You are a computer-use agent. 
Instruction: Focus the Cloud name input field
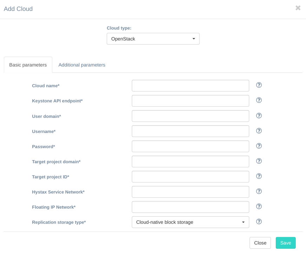pyautogui.click(x=190, y=85)
